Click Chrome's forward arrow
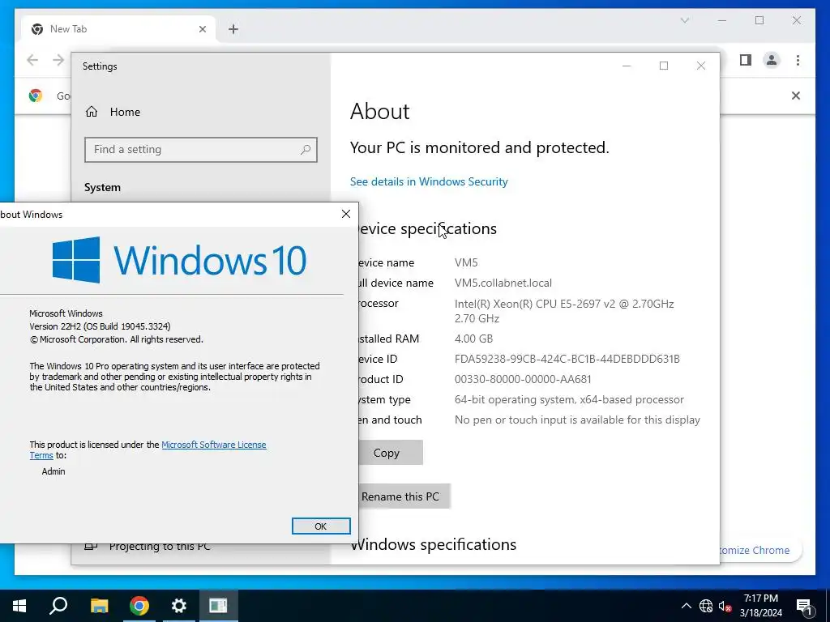 coord(58,60)
